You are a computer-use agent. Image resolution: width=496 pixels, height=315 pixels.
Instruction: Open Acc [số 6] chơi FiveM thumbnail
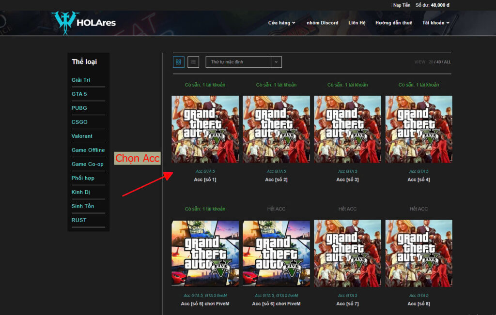tap(276, 254)
